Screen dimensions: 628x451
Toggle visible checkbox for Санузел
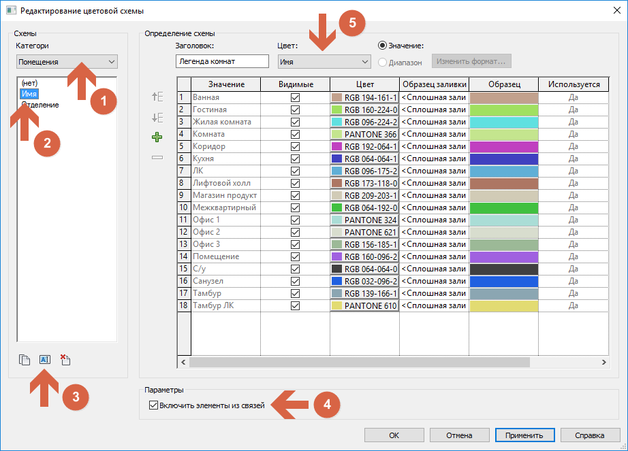point(295,281)
